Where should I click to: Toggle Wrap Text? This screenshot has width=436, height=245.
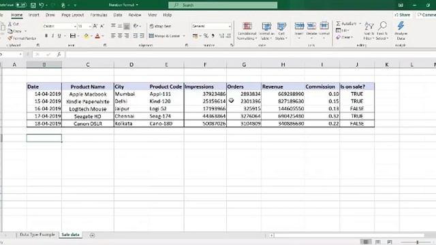160,26
